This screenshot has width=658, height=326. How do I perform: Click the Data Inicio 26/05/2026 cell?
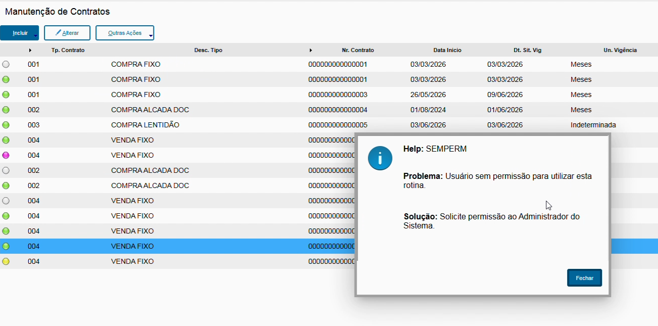(428, 95)
